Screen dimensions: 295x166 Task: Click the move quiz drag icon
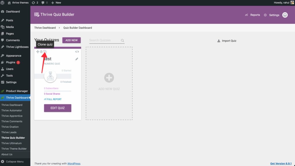pos(38,52)
